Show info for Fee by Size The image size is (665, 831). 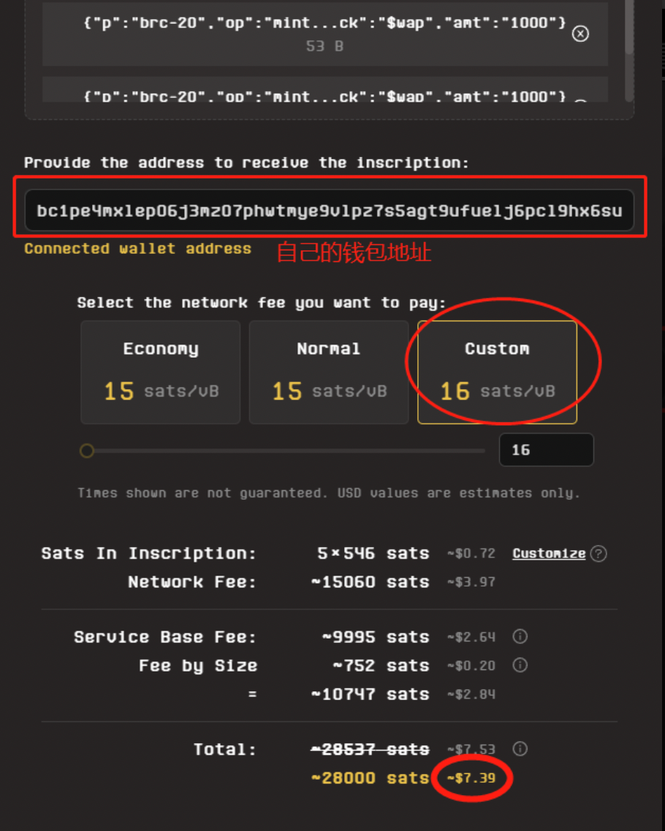tap(520, 665)
